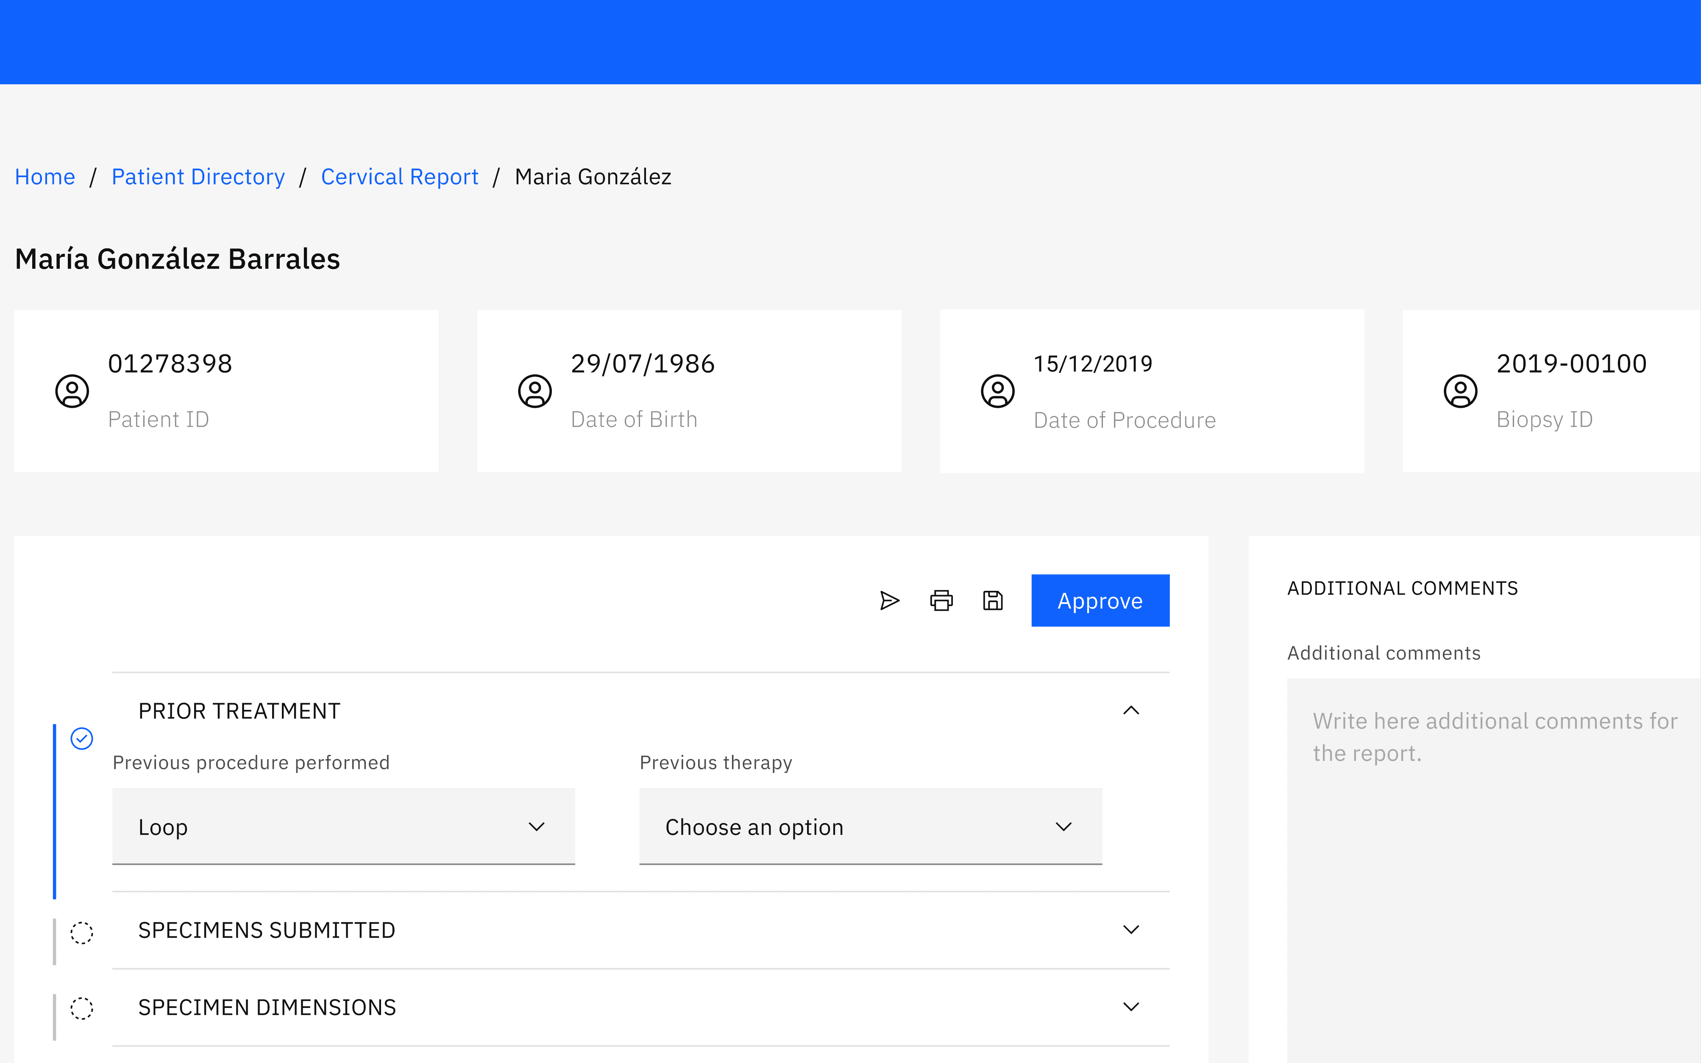Click the user icon beside Biopsy ID
The image size is (1701, 1063).
coord(1461,391)
